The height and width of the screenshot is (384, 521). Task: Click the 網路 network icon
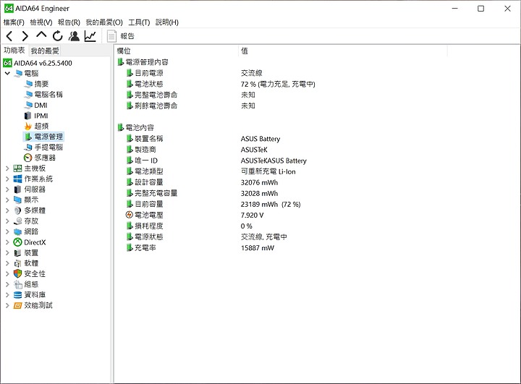pos(17,231)
